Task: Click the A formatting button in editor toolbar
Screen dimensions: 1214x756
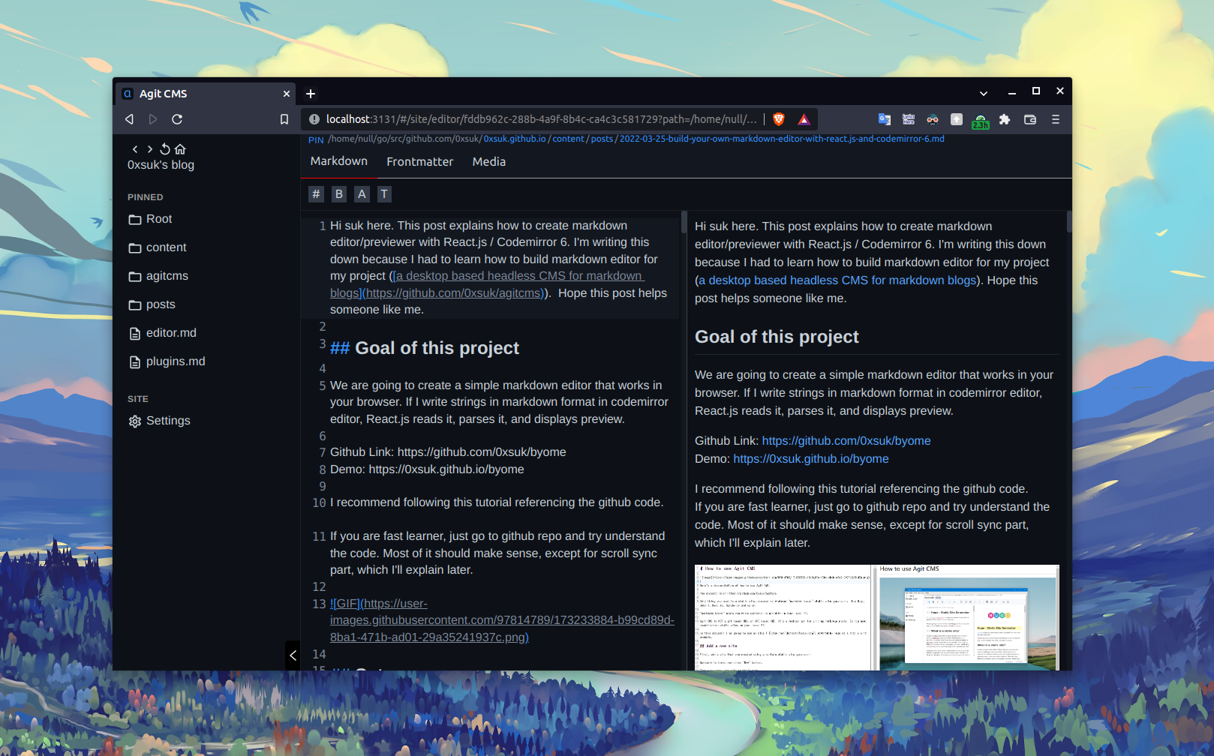Action: tap(362, 194)
